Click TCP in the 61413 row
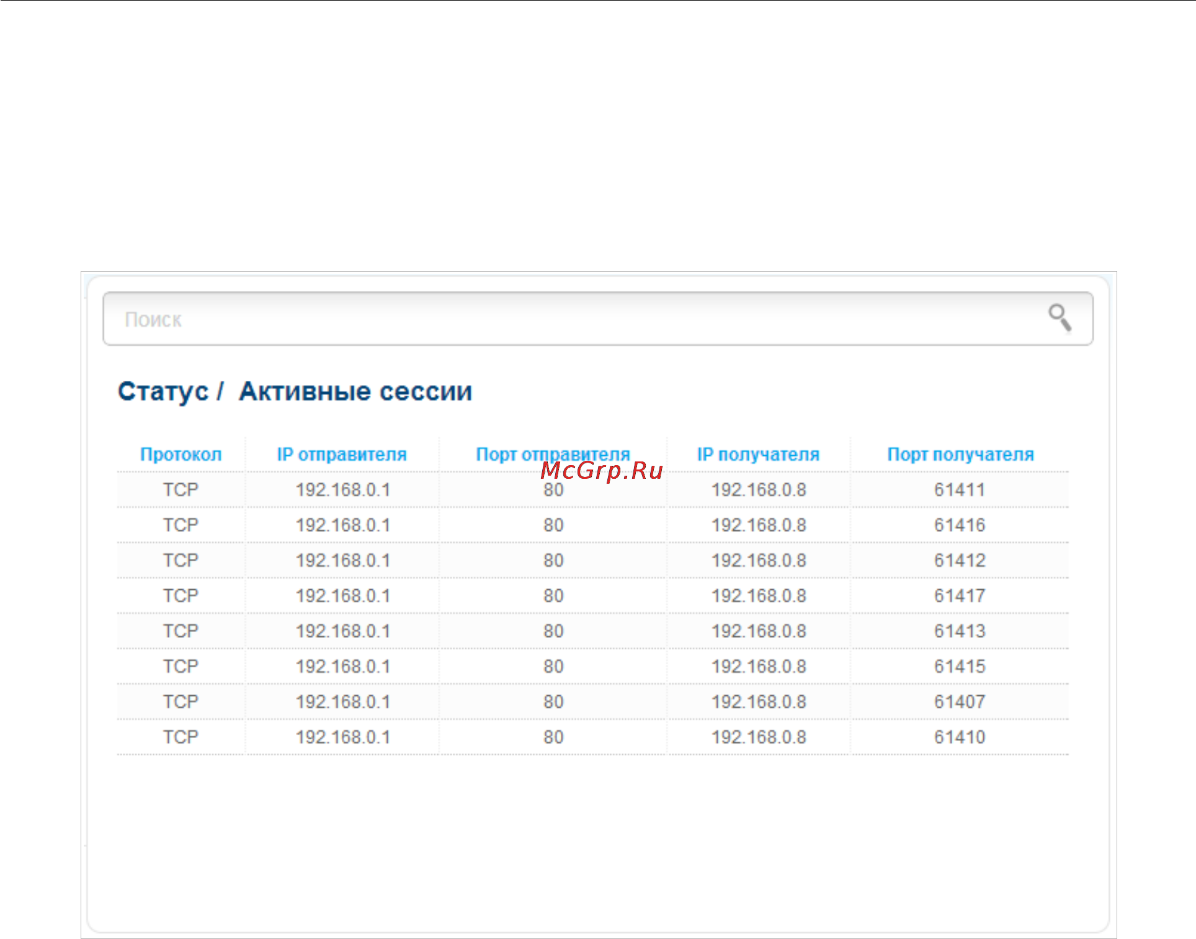This screenshot has width=1196, height=939. [x=181, y=631]
